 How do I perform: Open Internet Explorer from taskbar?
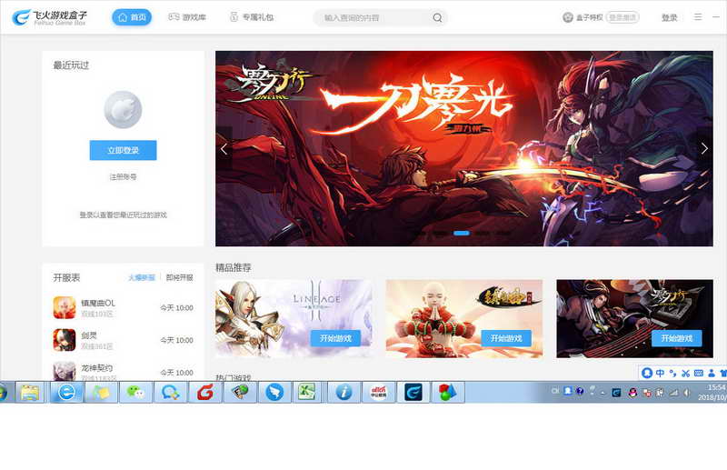pos(66,393)
